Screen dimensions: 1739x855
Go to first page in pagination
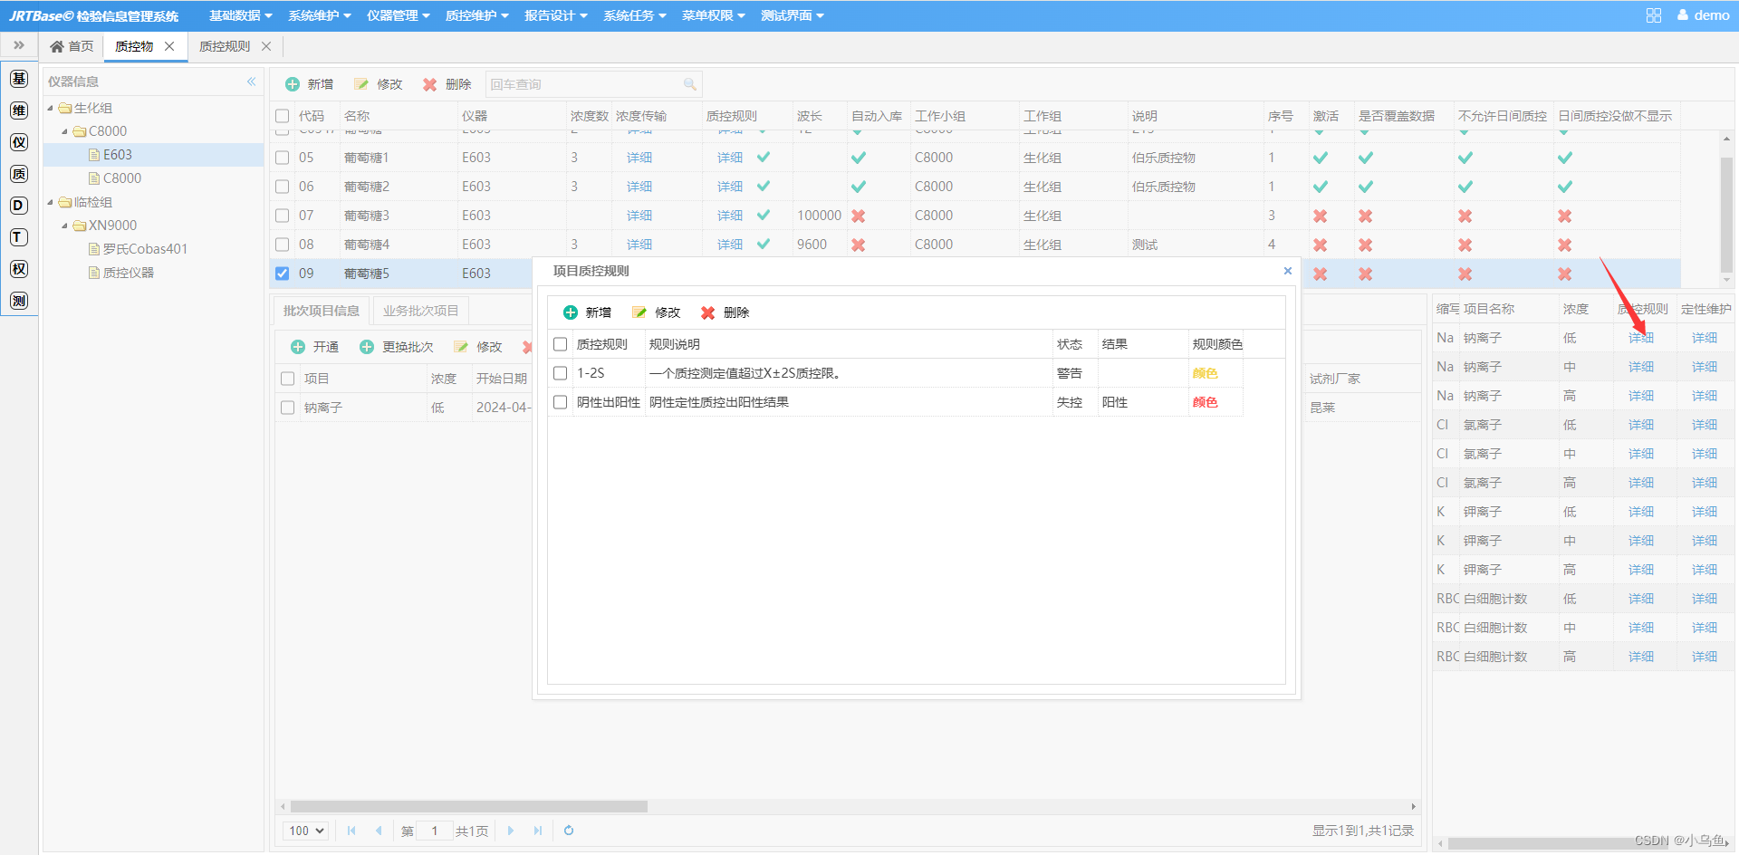click(351, 831)
